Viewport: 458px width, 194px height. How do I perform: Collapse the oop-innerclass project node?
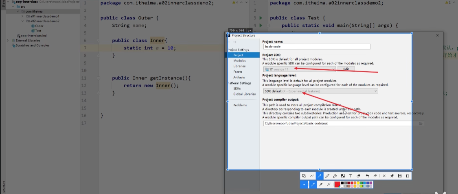[8, 2]
